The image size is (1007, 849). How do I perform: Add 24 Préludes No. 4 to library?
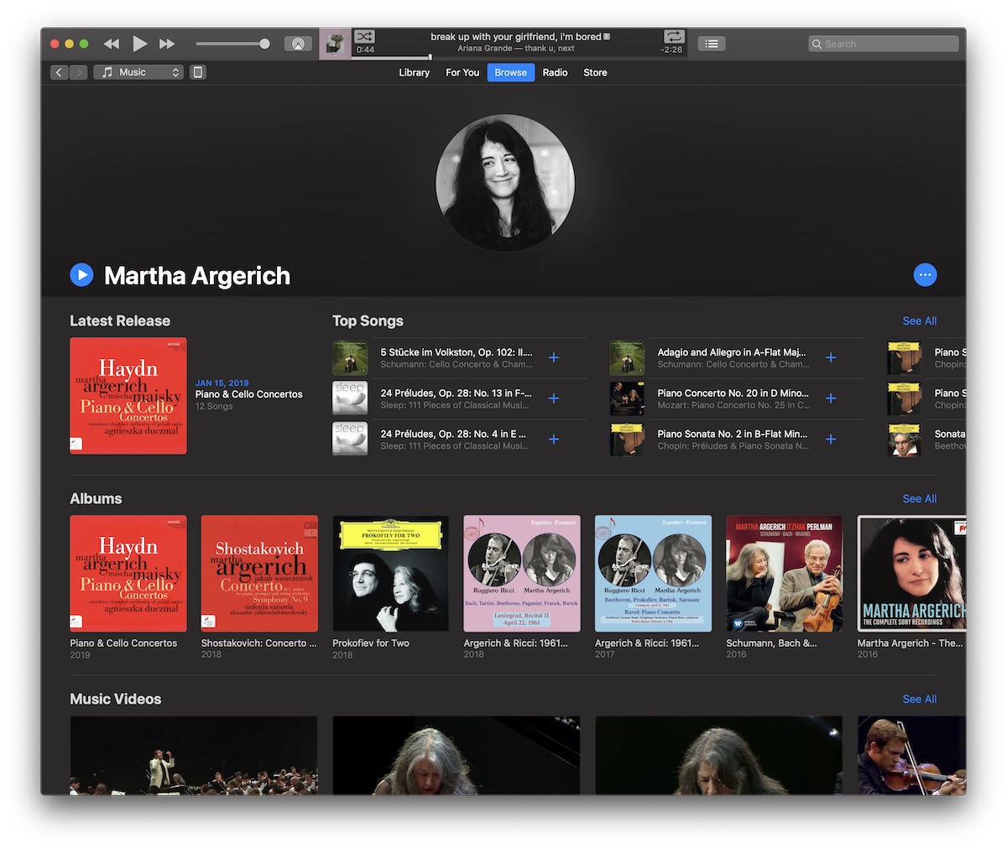coord(554,440)
